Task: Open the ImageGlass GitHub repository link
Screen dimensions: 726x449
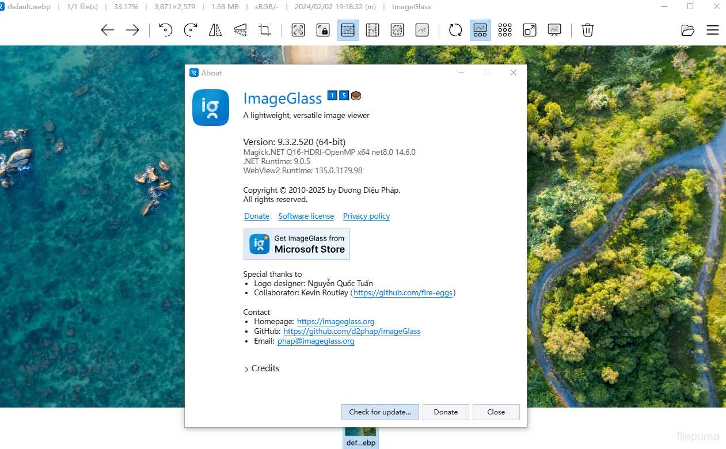Action: [352, 332]
